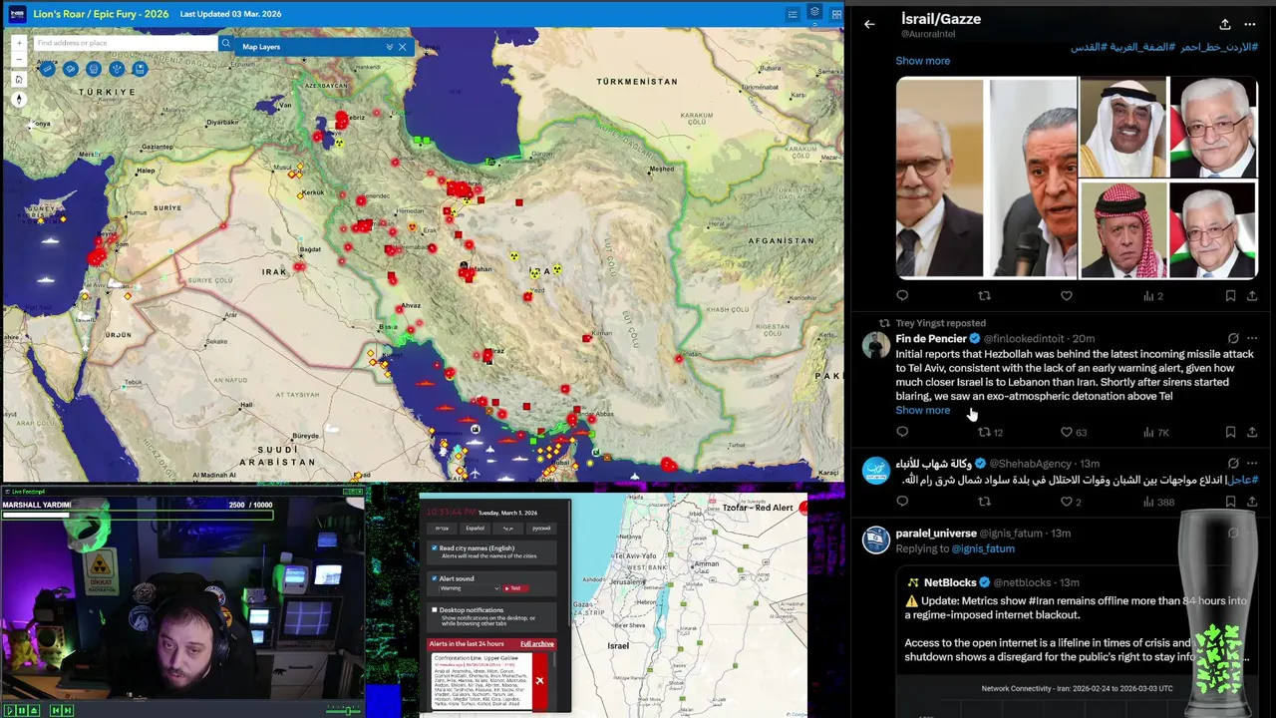The width and height of the screenshot is (1276, 718).
Task: Switch alerts language to Russian
Action: click(x=541, y=529)
